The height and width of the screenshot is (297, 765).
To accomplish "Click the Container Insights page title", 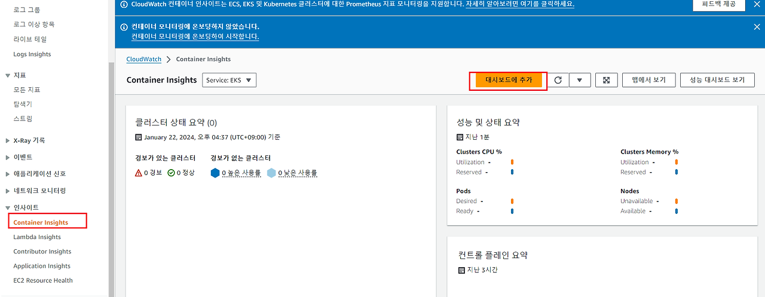I will (162, 80).
